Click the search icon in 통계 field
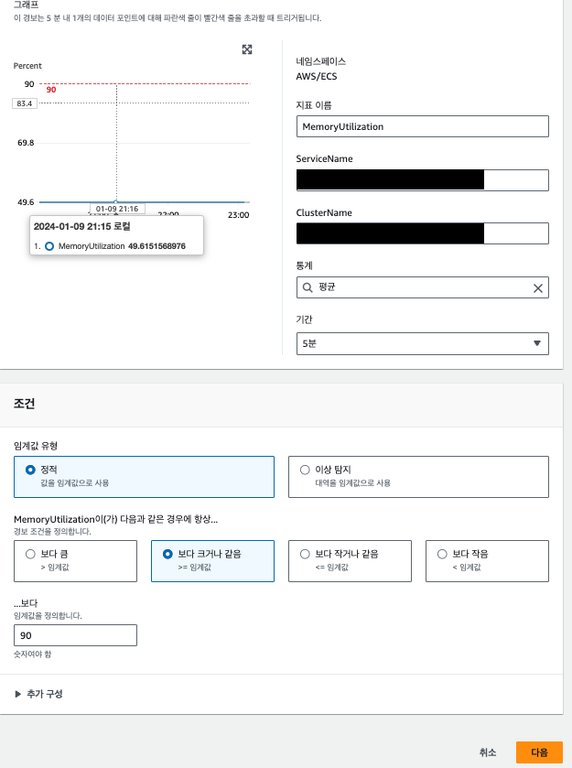The image size is (572, 768). pyautogui.click(x=308, y=287)
